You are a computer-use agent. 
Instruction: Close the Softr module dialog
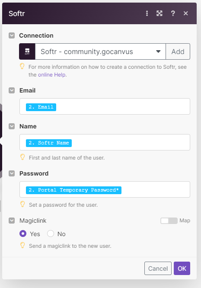[186, 13]
